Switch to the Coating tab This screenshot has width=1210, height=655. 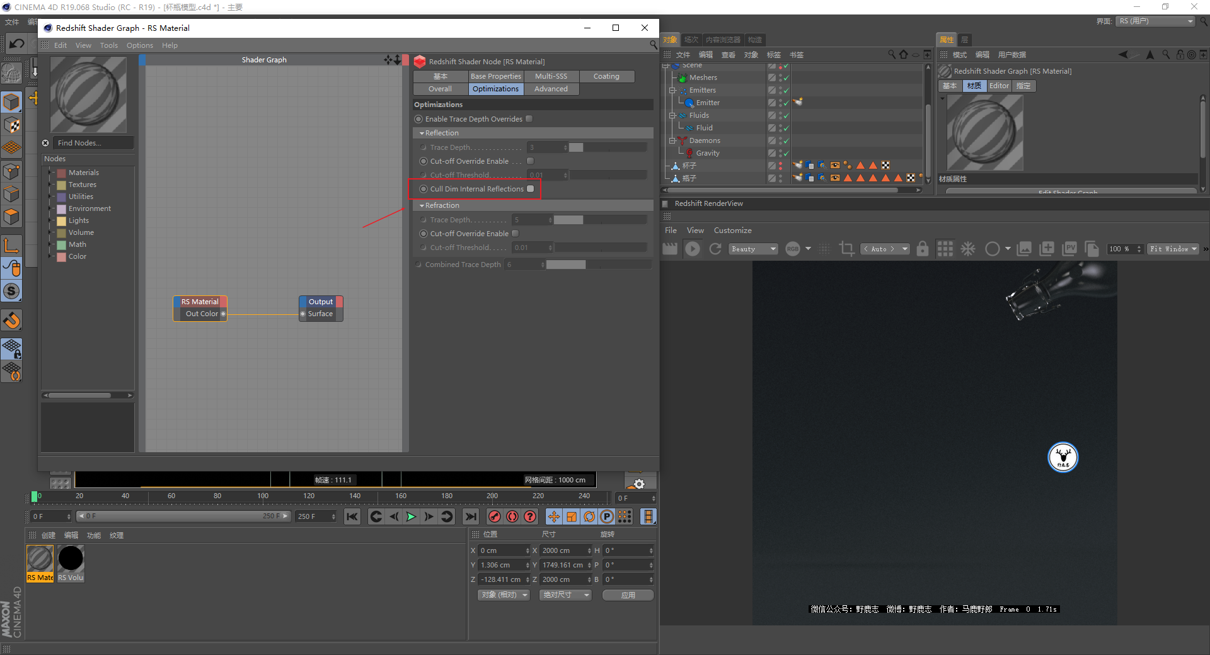point(606,76)
